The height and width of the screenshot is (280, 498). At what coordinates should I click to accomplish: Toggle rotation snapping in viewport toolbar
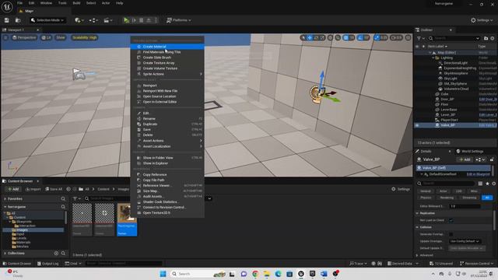click(x=359, y=38)
